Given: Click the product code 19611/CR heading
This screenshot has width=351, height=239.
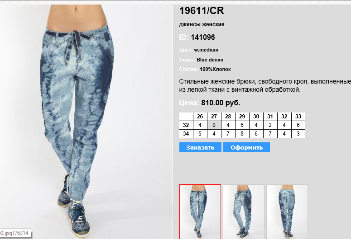Looking at the screenshot, I should click(202, 10).
